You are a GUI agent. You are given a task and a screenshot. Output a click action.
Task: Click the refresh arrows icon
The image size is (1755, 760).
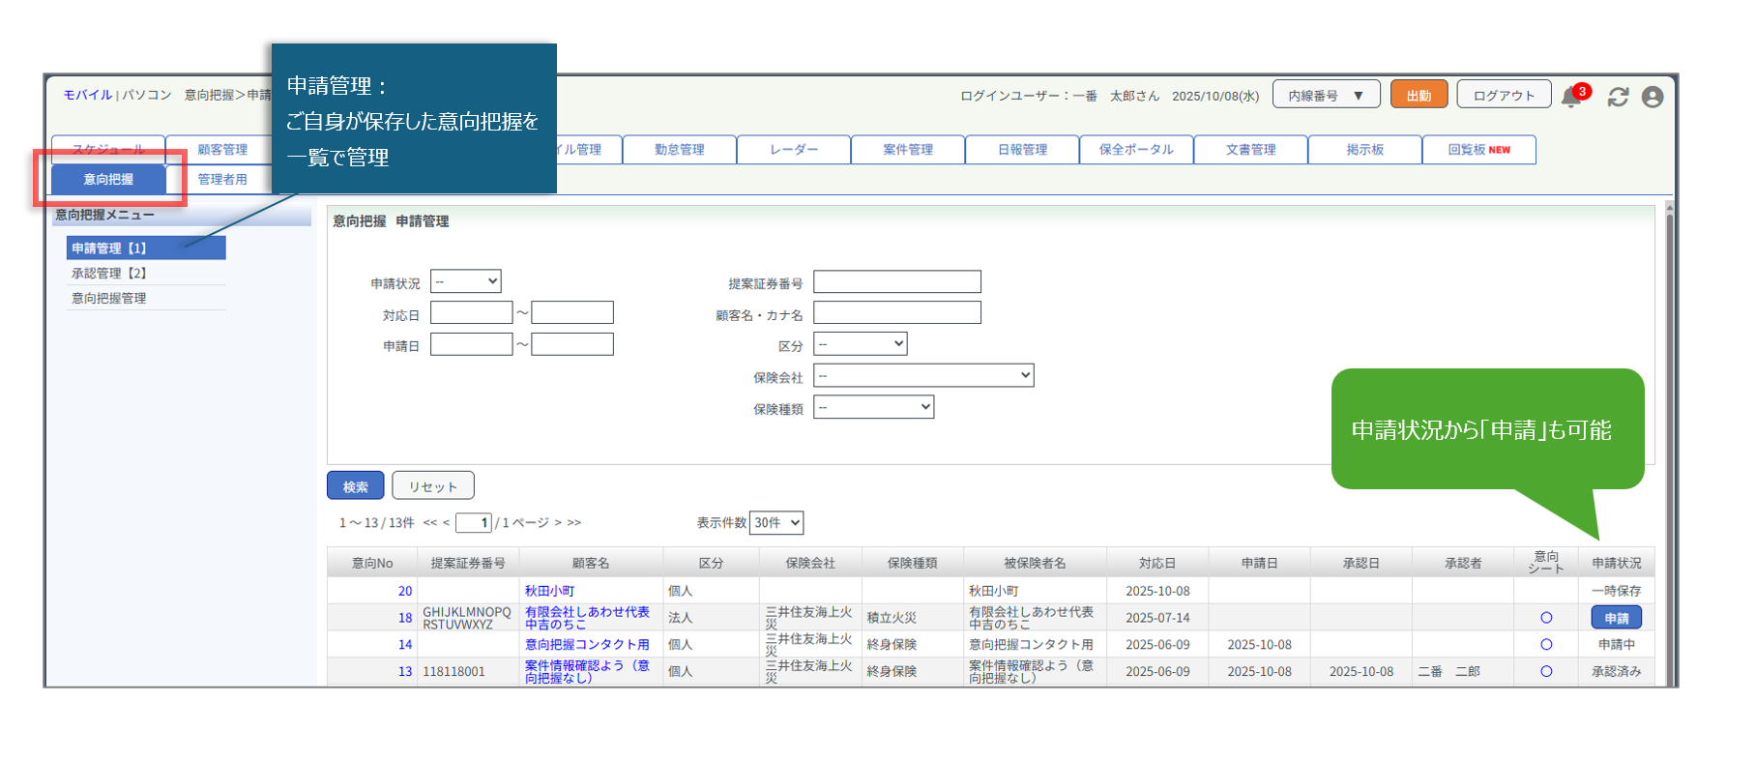pyautogui.click(x=1618, y=97)
